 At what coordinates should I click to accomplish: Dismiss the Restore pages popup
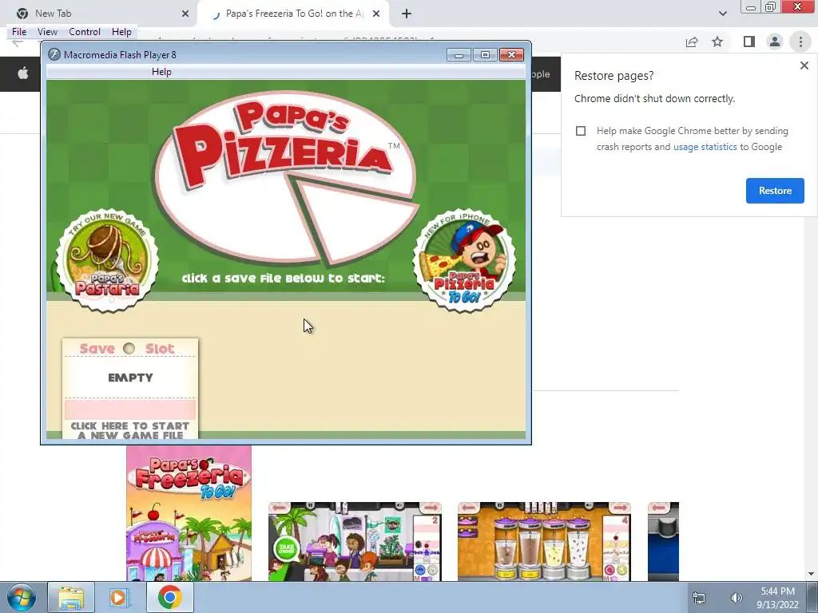pyautogui.click(x=804, y=65)
